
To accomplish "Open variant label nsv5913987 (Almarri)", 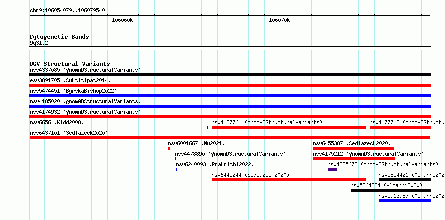I will (x=411, y=196).
